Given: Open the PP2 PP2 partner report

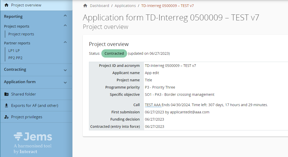Looking at the screenshot, I should pyautogui.click(x=15, y=58).
